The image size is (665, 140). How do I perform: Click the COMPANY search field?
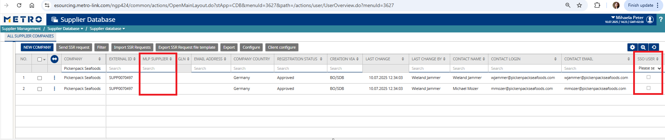point(84,68)
